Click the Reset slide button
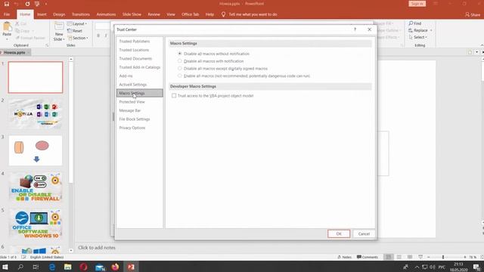Image resolution: width=484 pixels, height=272 pixels. click(75, 31)
